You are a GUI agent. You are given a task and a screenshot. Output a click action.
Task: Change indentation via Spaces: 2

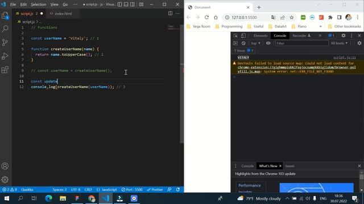tap(59, 190)
